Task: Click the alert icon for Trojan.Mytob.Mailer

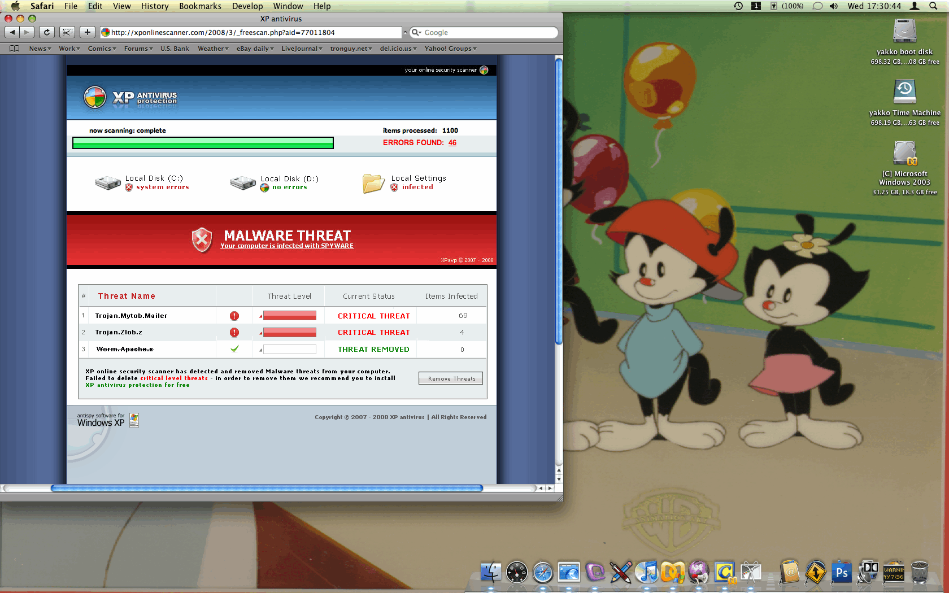Action: [234, 316]
